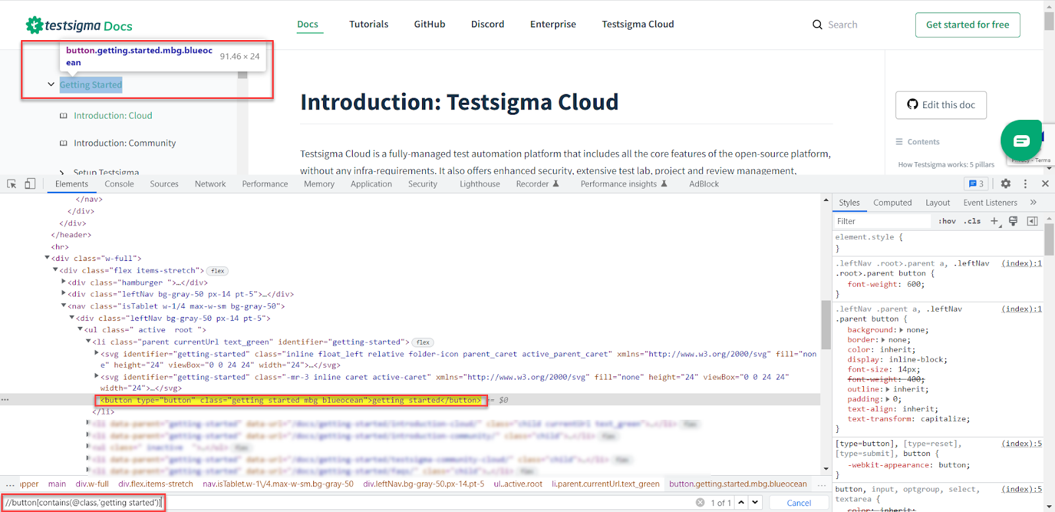Click breadcrumb button.getting.started.mbg.blueocean

[x=738, y=484]
